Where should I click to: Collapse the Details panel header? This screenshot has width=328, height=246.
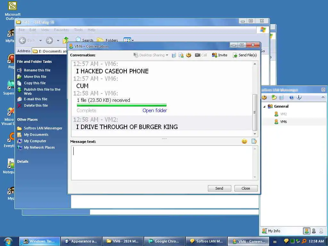tap(23, 161)
